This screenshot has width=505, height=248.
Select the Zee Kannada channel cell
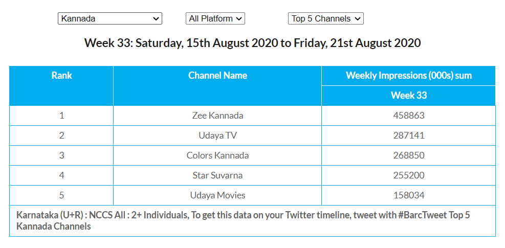point(217,116)
